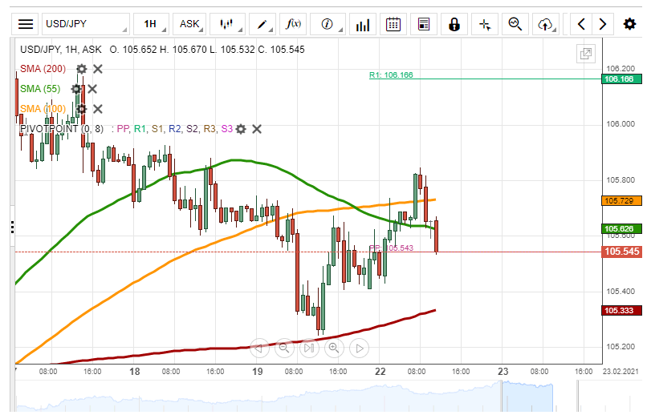Open chart settings gear in toolbar
This screenshot has width=647, height=419.
tap(629, 24)
